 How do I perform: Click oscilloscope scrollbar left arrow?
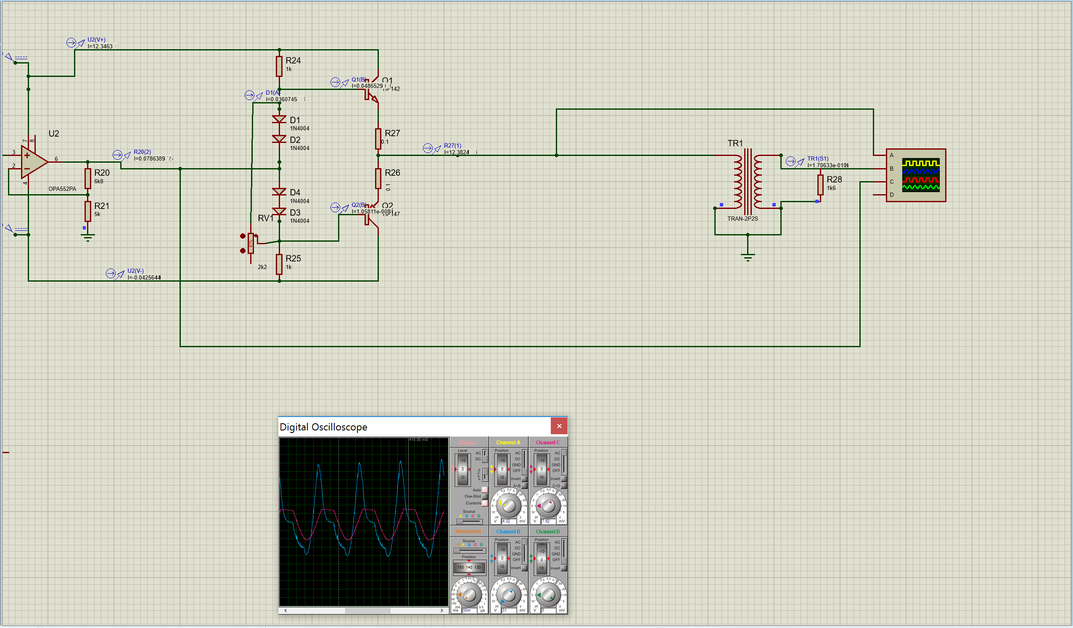[x=285, y=610]
